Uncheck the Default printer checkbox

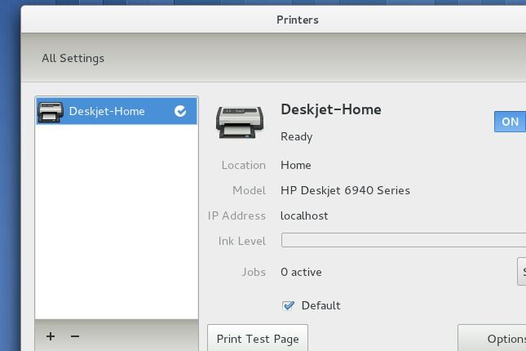tap(288, 305)
